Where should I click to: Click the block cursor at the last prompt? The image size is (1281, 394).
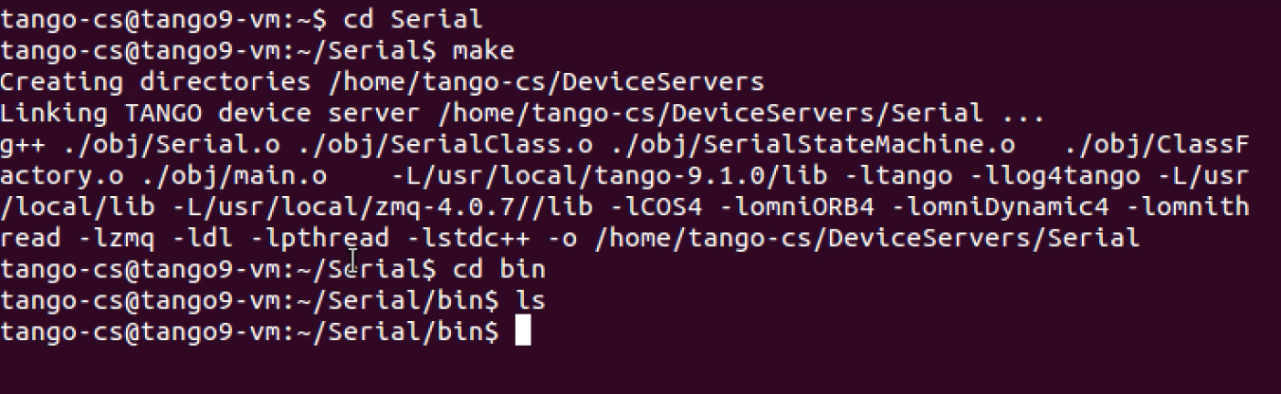pyautogui.click(x=522, y=332)
